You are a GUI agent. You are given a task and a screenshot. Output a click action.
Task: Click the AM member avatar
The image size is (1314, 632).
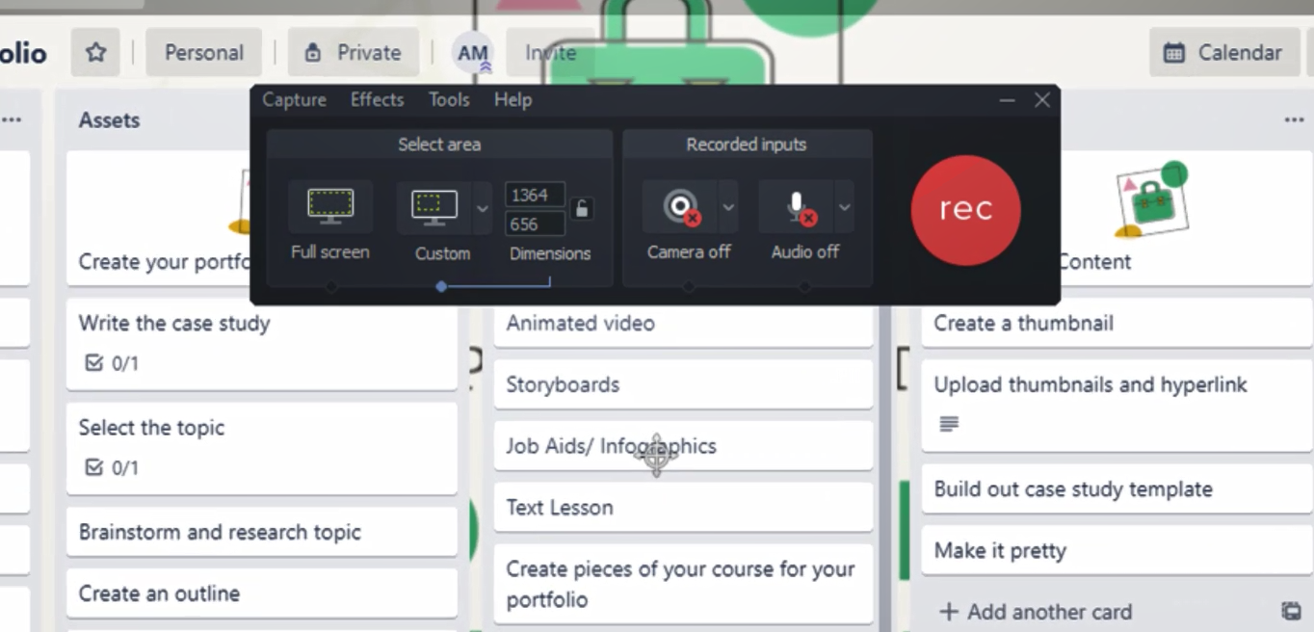pyautogui.click(x=472, y=53)
